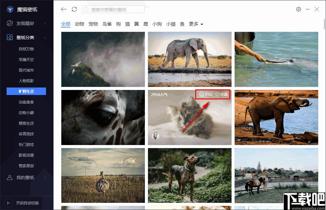Expand the 我的壁纸 chevron
Screen dimensions: 326x210
(x=45, y=177)
